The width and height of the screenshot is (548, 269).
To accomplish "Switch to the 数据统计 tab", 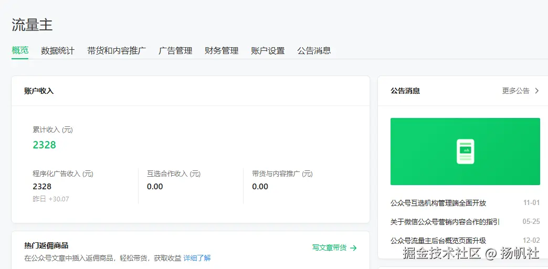I will [x=58, y=51].
